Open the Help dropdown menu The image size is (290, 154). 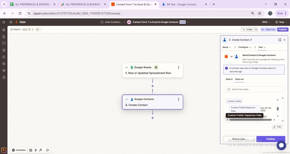tap(281, 22)
